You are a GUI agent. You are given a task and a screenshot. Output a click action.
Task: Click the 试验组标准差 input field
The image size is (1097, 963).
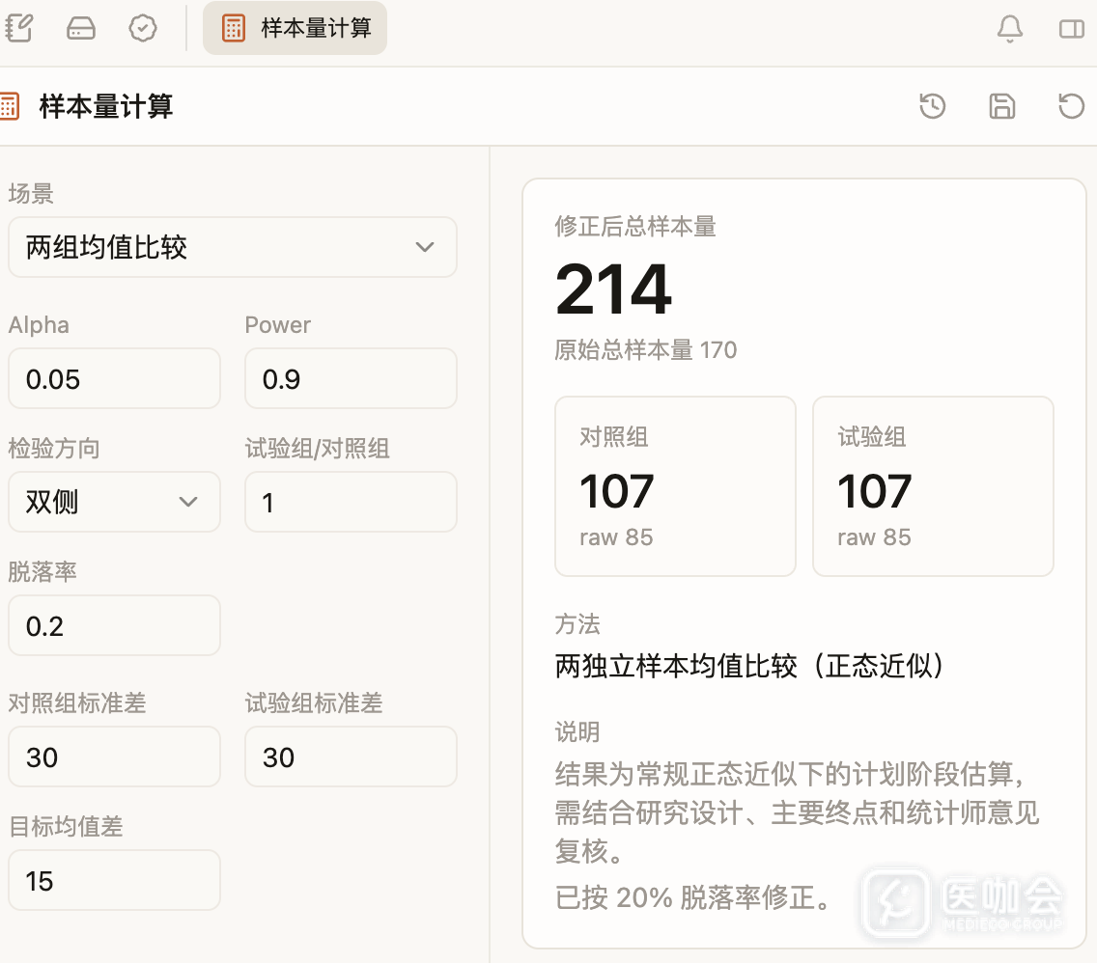(x=351, y=757)
